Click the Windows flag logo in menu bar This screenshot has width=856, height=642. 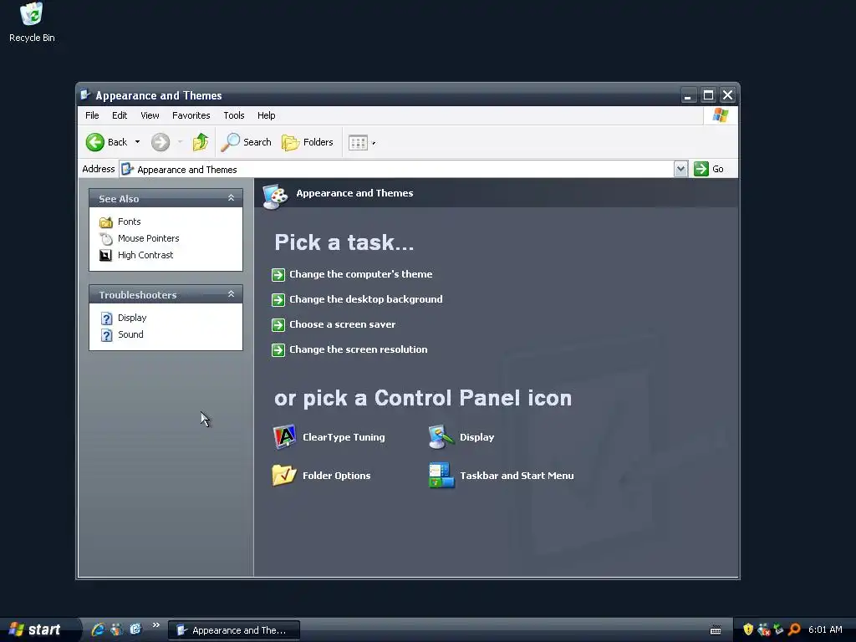tap(720, 115)
